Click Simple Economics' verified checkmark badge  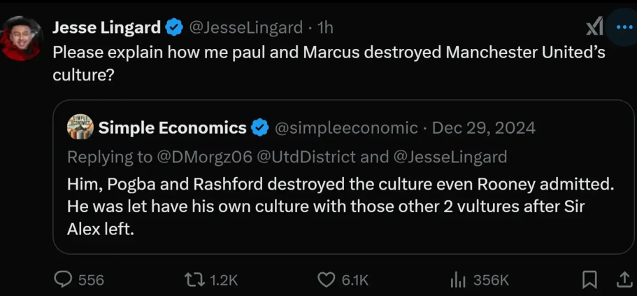[x=260, y=128]
